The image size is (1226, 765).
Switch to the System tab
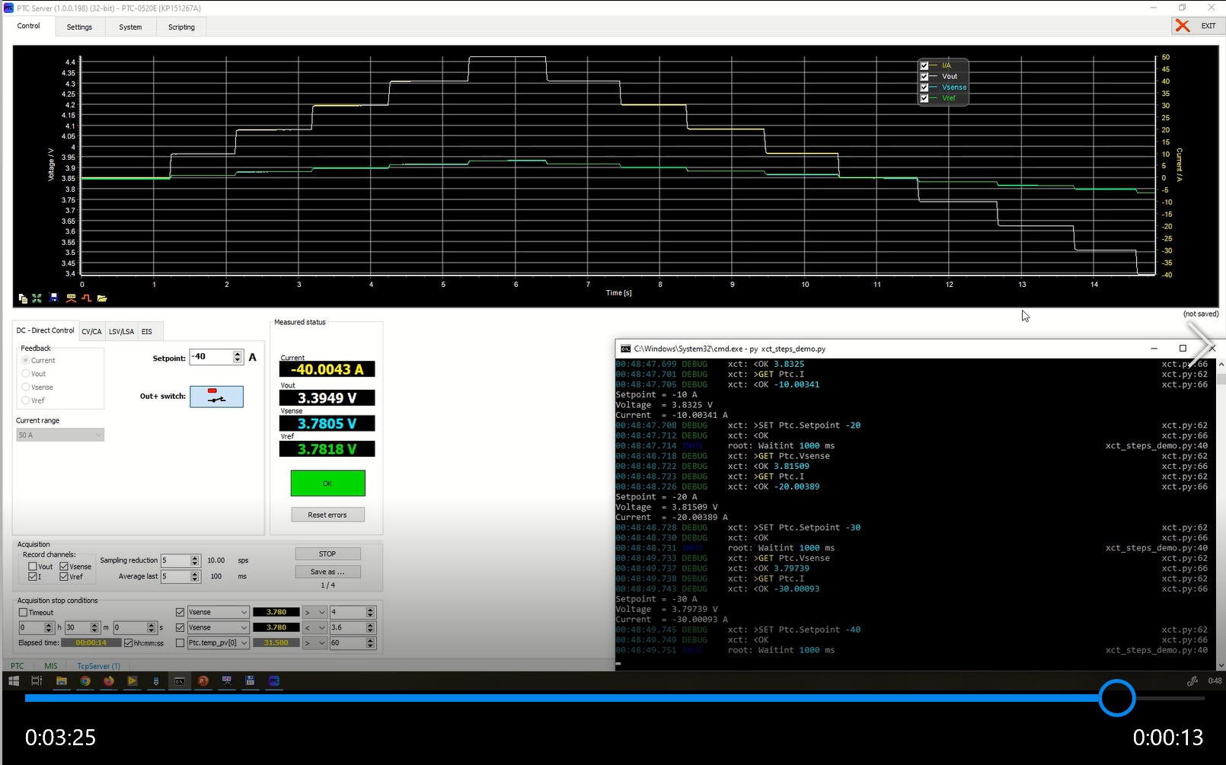pyautogui.click(x=130, y=27)
